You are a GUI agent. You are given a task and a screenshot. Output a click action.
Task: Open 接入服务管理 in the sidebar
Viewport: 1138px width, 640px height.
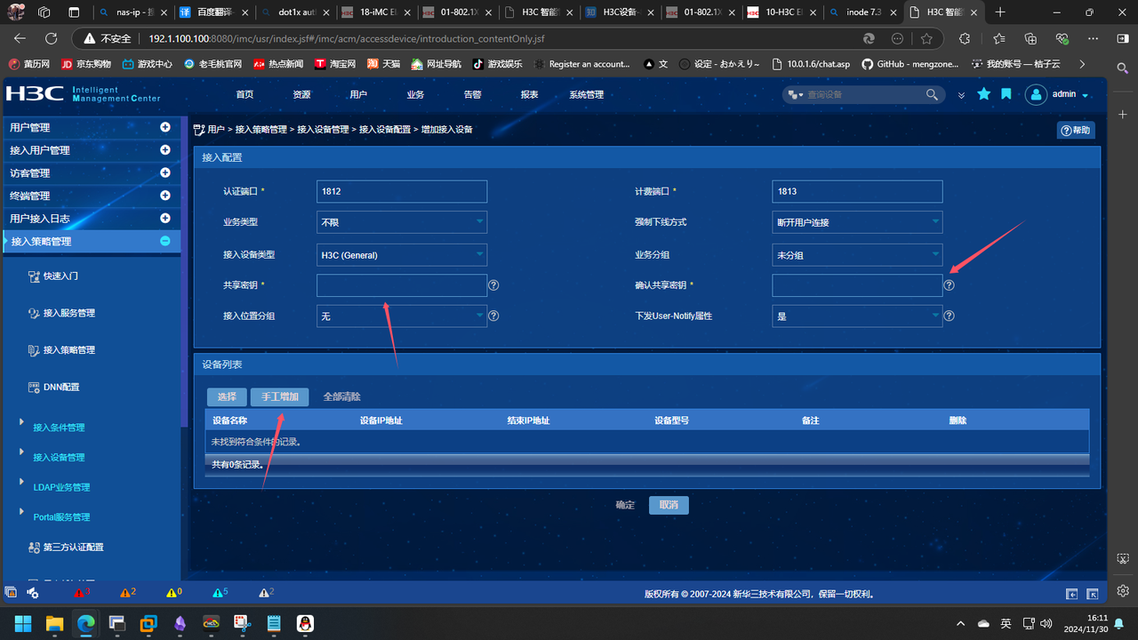[68, 313]
